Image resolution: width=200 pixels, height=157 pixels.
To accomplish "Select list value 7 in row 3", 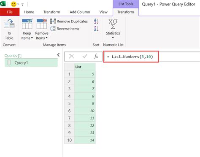I will (x=85, y=89).
